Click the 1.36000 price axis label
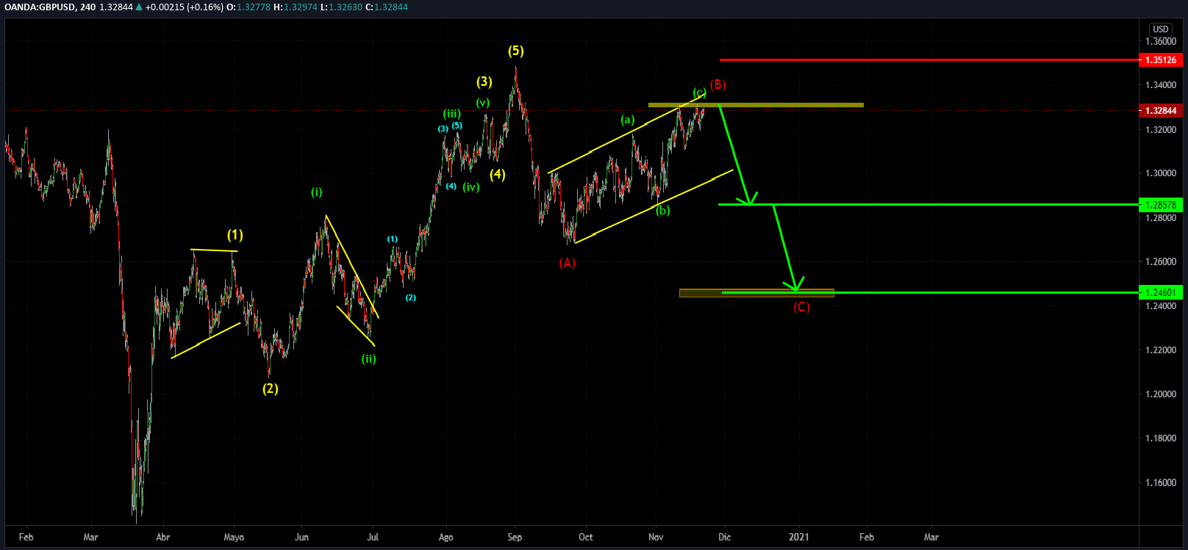Viewport: 1188px width, 550px height. (x=1161, y=42)
